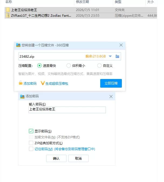Click the orange V icon for 超级压缩包
This screenshot has height=182, width=164.
43,83
